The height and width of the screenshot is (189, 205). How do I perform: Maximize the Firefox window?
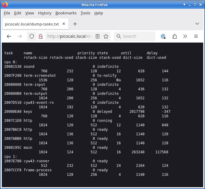click(x=195, y=4)
